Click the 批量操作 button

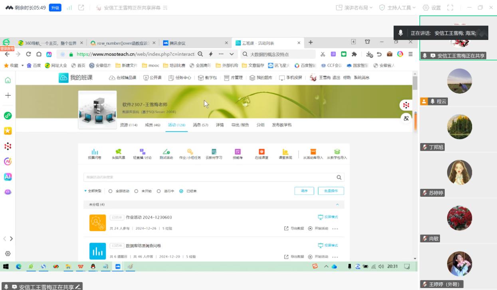point(331,191)
